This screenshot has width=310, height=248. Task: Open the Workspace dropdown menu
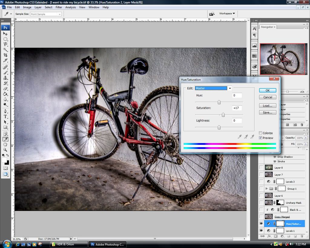227,14
